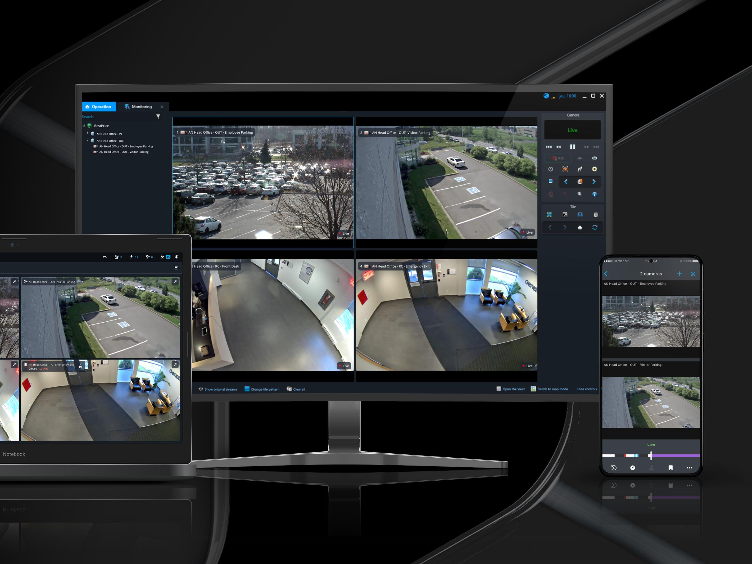This screenshot has height=564, width=752.
Task: Click the phone timeline slider handle
Action: (x=651, y=455)
